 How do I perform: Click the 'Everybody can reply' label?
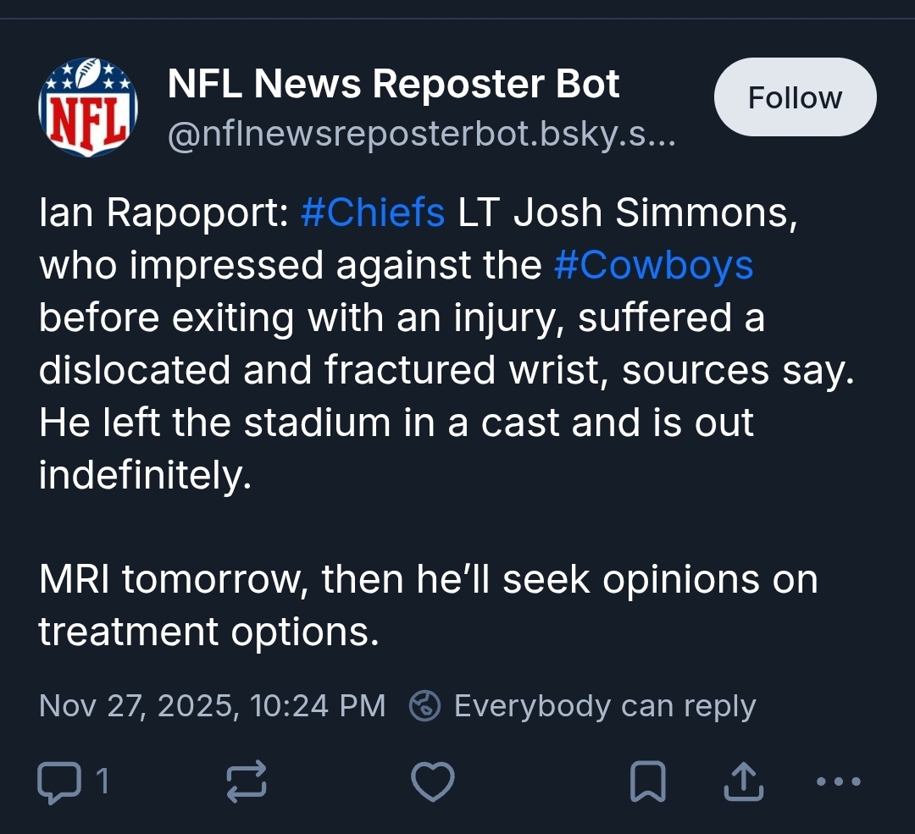tap(605, 705)
